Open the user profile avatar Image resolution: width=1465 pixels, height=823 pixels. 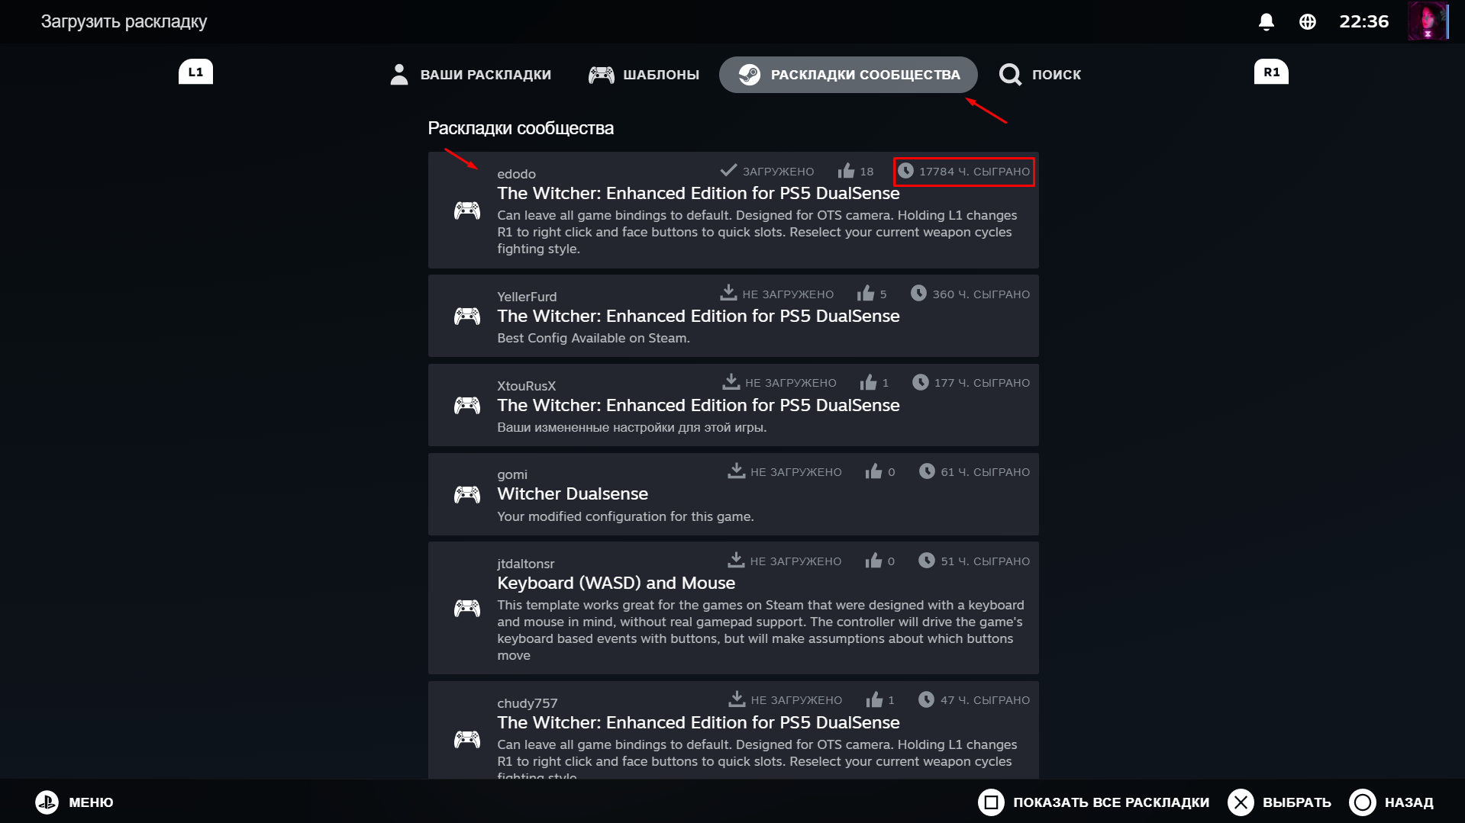[x=1428, y=21]
